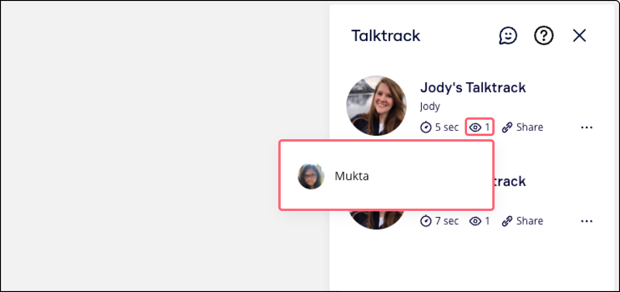Click Jody's profile photo on first talktrack
Image resolution: width=620 pixels, height=292 pixels.
377,105
